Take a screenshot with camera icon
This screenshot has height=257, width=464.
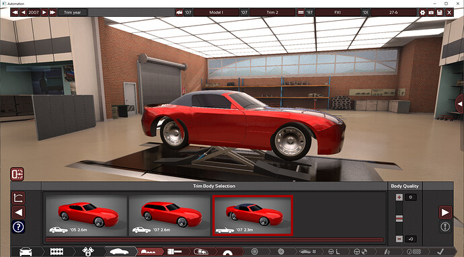point(431,12)
